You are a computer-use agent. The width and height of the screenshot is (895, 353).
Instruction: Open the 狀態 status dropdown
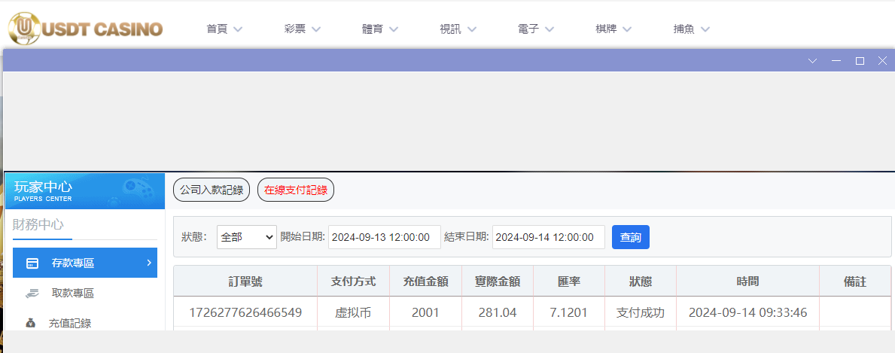point(247,237)
